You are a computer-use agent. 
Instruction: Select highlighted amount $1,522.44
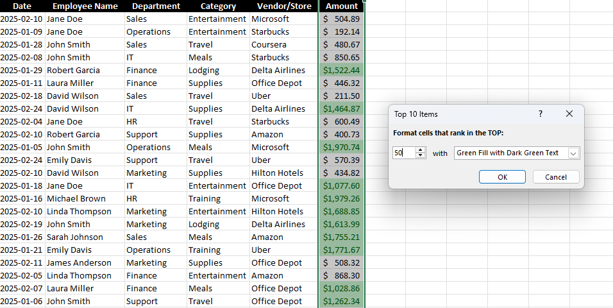pyautogui.click(x=342, y=71)
